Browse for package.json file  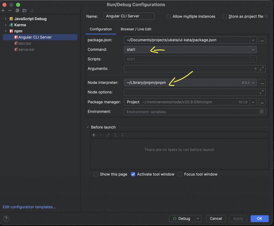tap(262, 40)
